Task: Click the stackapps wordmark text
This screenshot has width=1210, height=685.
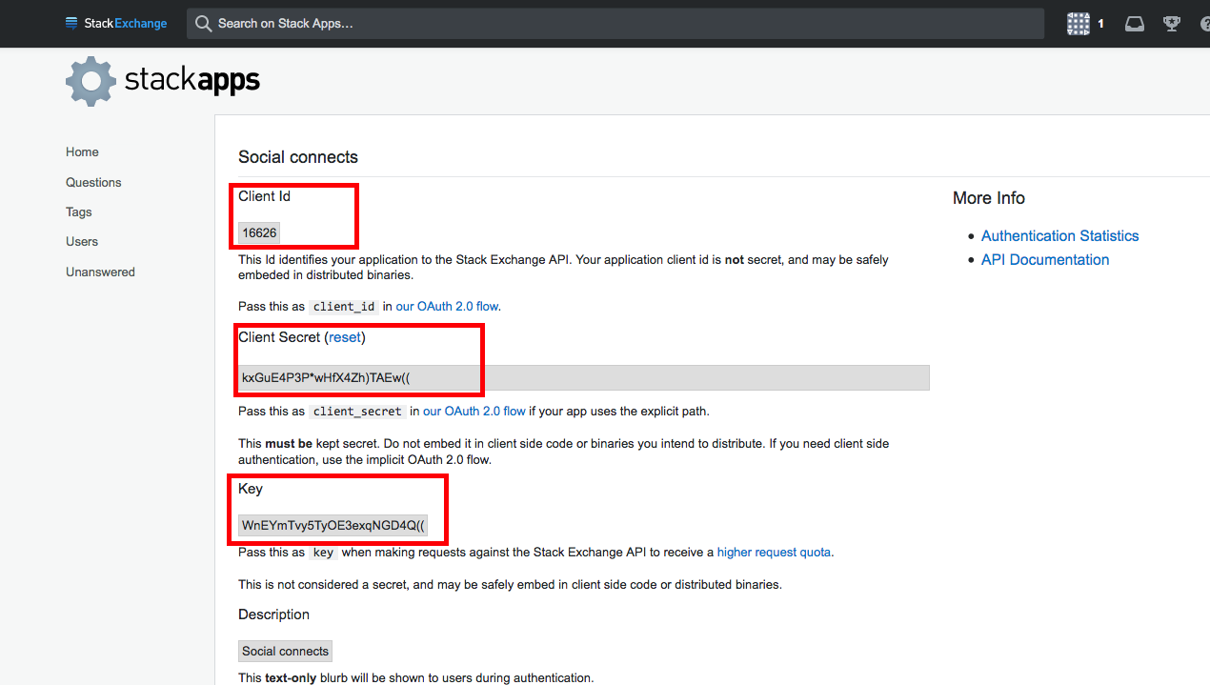Action: [x=192, y=80]
